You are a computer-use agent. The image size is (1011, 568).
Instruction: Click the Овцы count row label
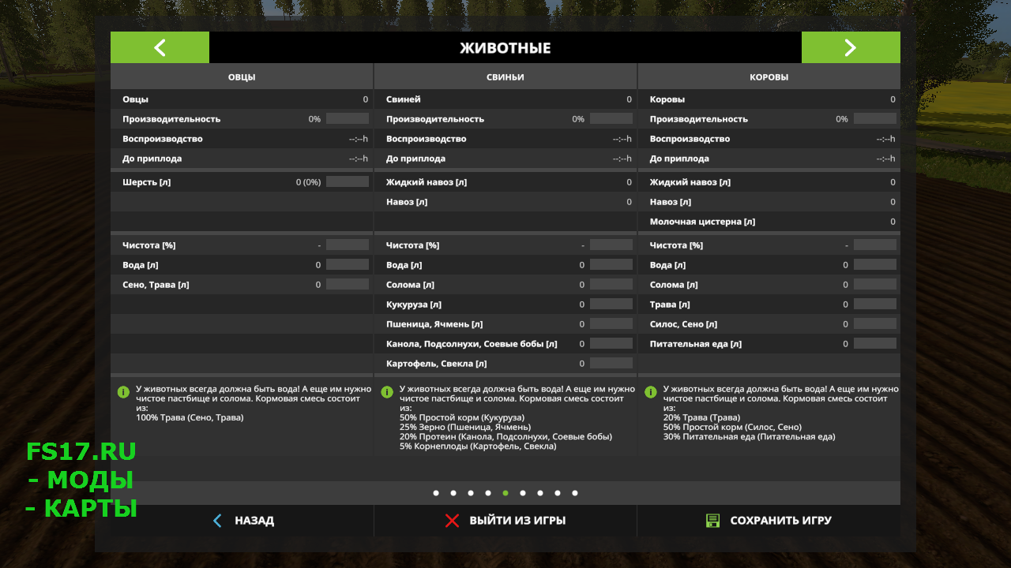(x=135, y=99)
